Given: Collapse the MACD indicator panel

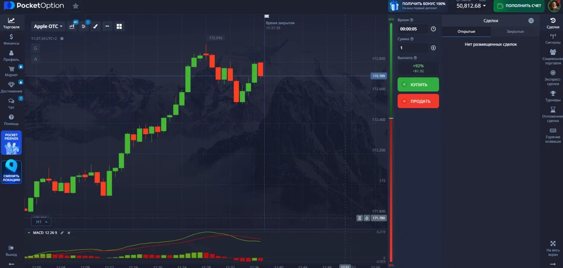Looking at the screenshot, I should point(29,232).
